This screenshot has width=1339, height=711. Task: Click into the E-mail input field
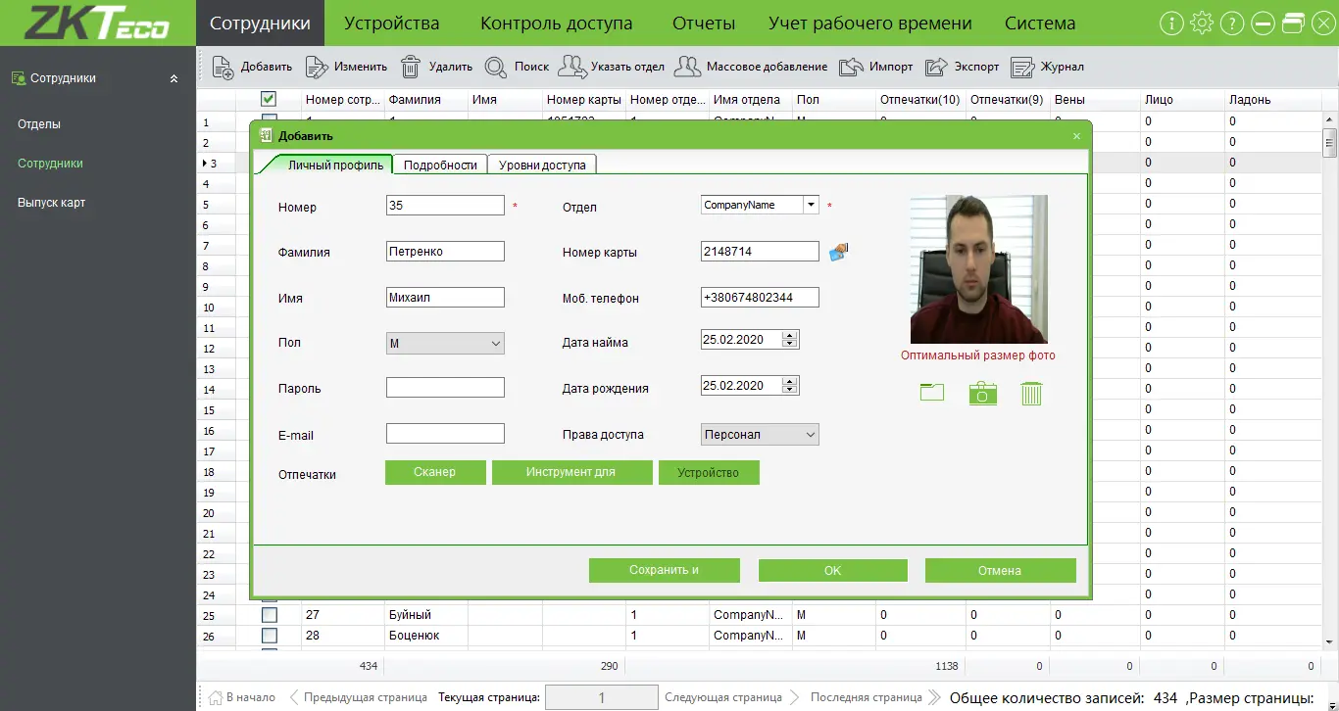tap(445, 434)
